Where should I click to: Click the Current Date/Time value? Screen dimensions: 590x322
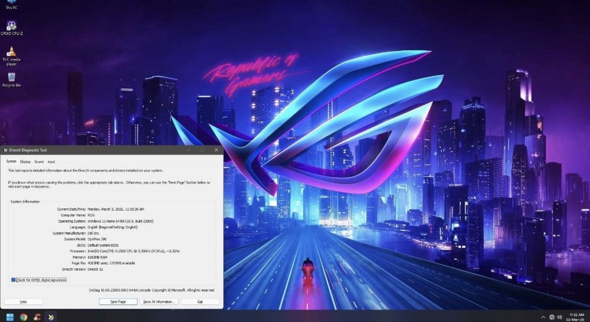point(116,209)
